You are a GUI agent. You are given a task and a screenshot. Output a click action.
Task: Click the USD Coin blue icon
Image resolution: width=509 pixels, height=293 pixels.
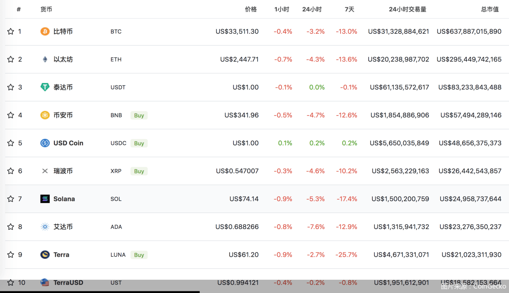coord(45,143)
